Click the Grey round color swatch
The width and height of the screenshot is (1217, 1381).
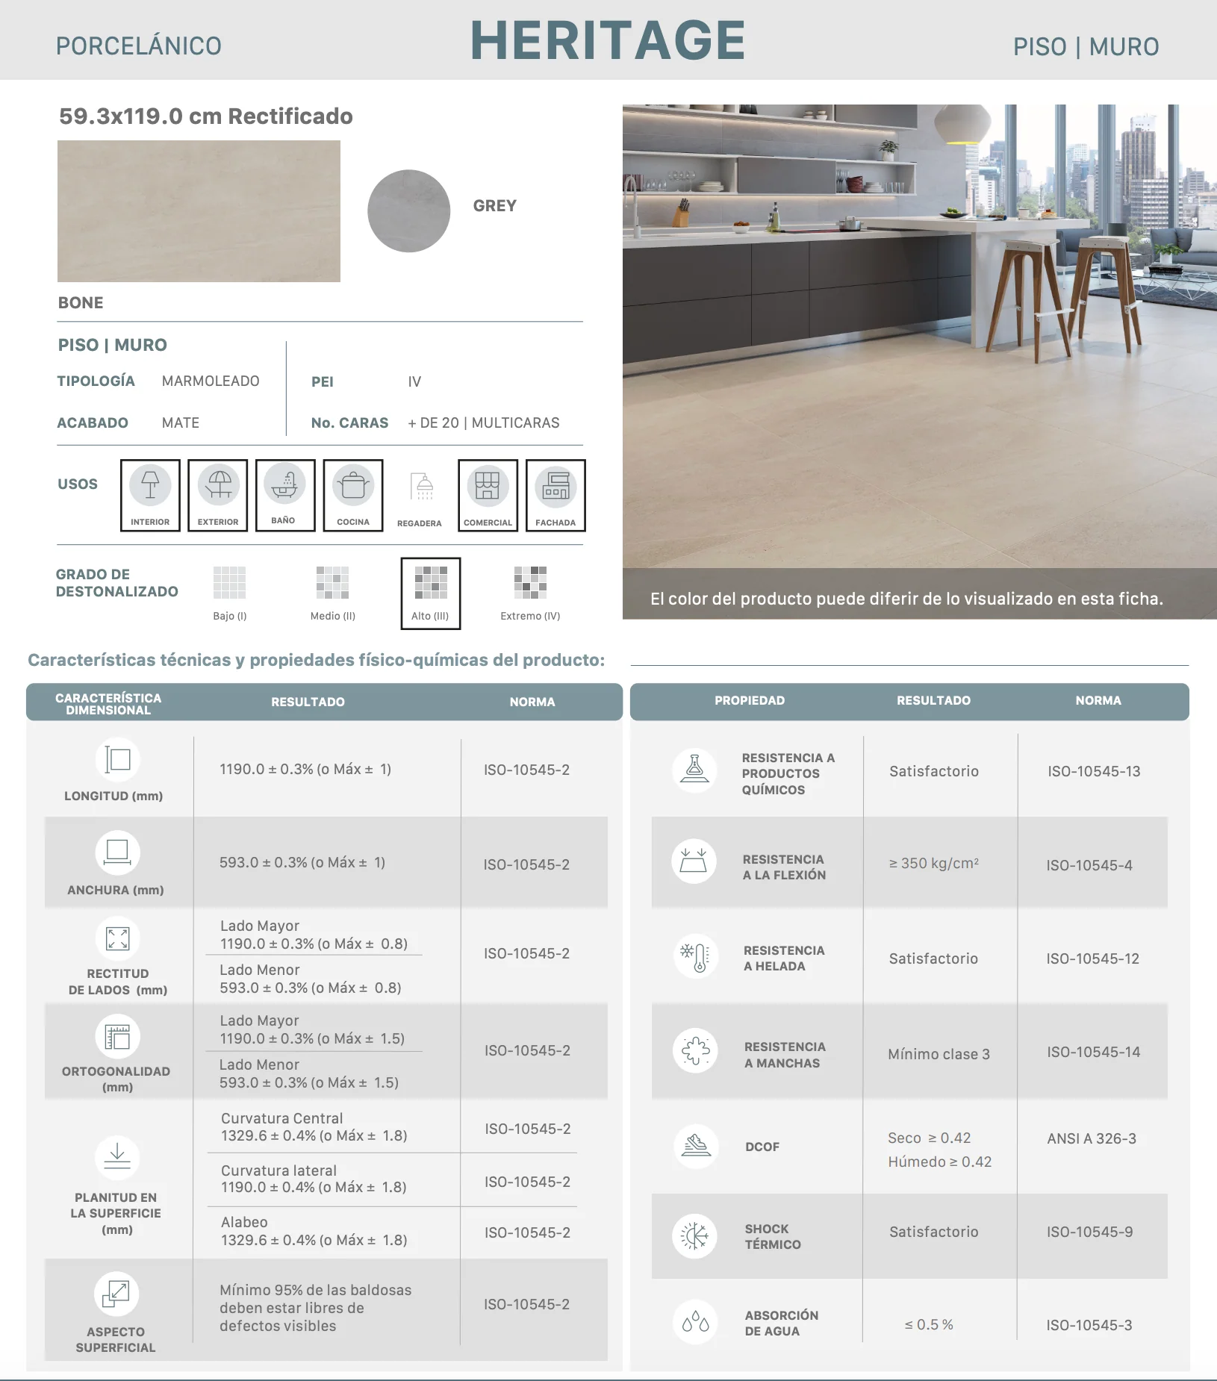click(409, 211)
